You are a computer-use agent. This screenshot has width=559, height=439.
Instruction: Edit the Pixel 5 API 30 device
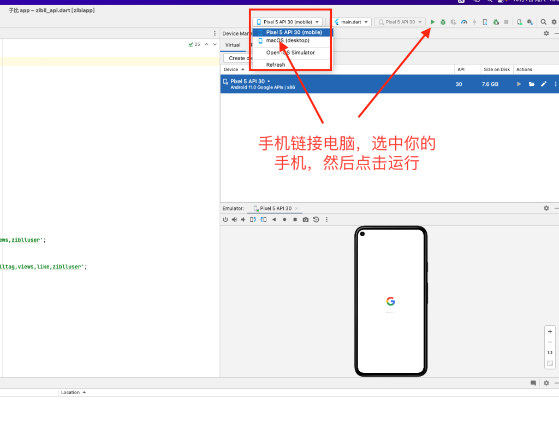click(544, 84)
